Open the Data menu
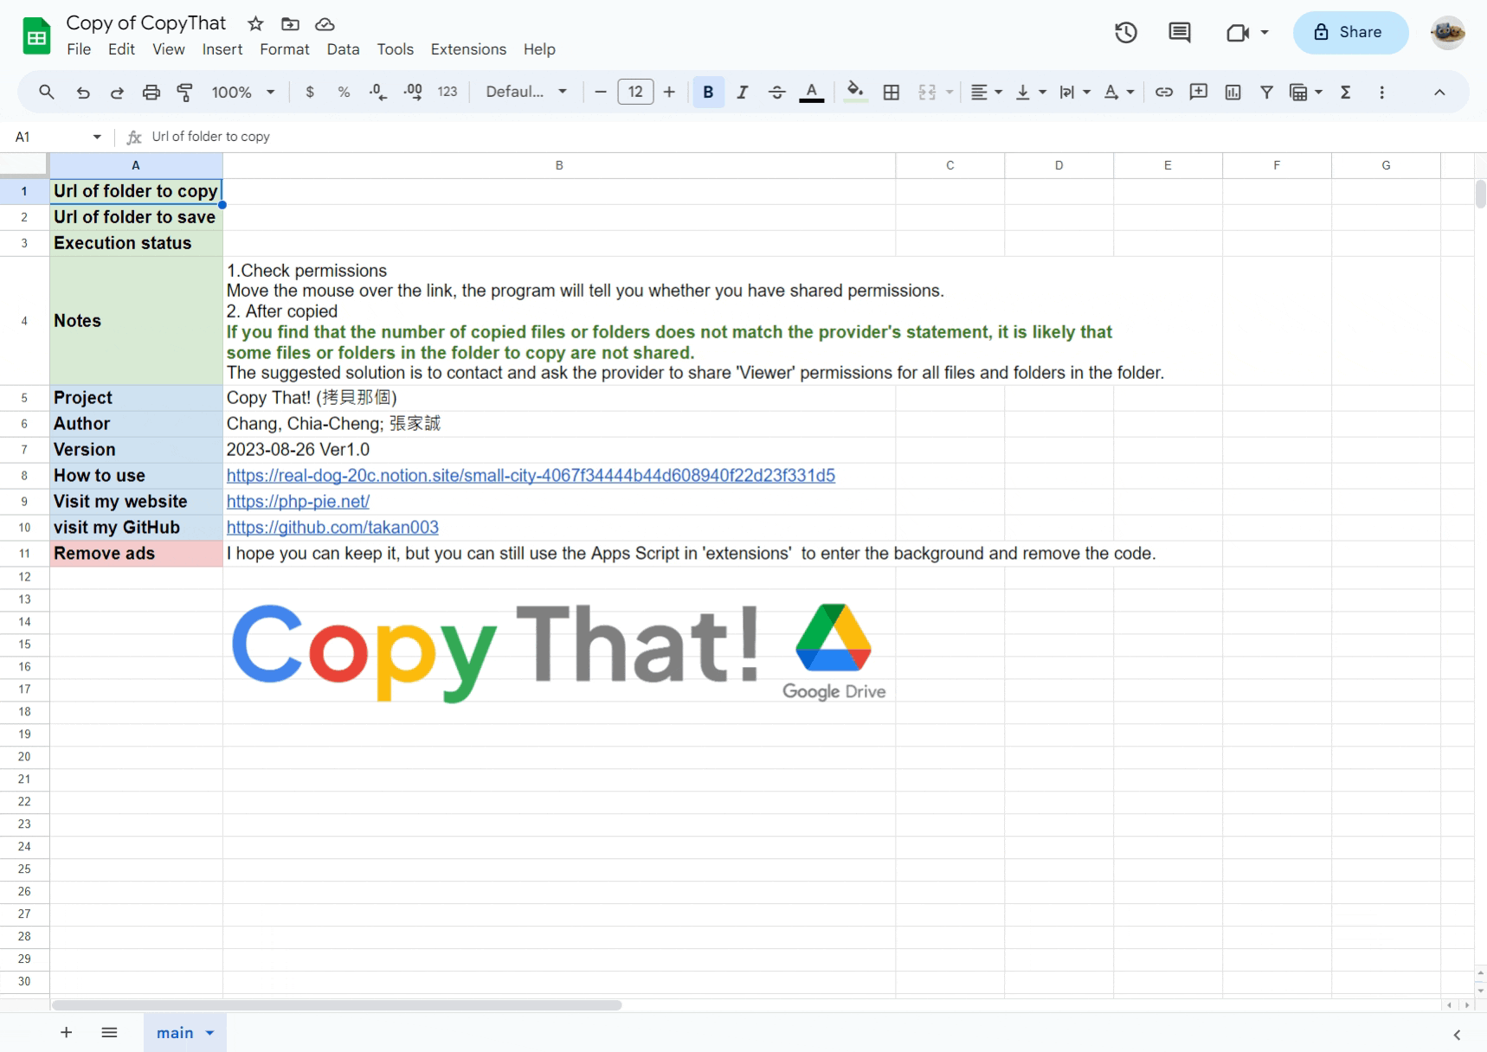The height and width of the screenshot is (1052, 1487). 343,49
